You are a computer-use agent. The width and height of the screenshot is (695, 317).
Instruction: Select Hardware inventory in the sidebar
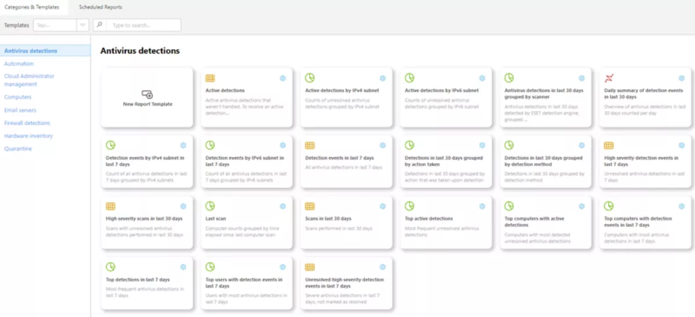pos(28,136)
